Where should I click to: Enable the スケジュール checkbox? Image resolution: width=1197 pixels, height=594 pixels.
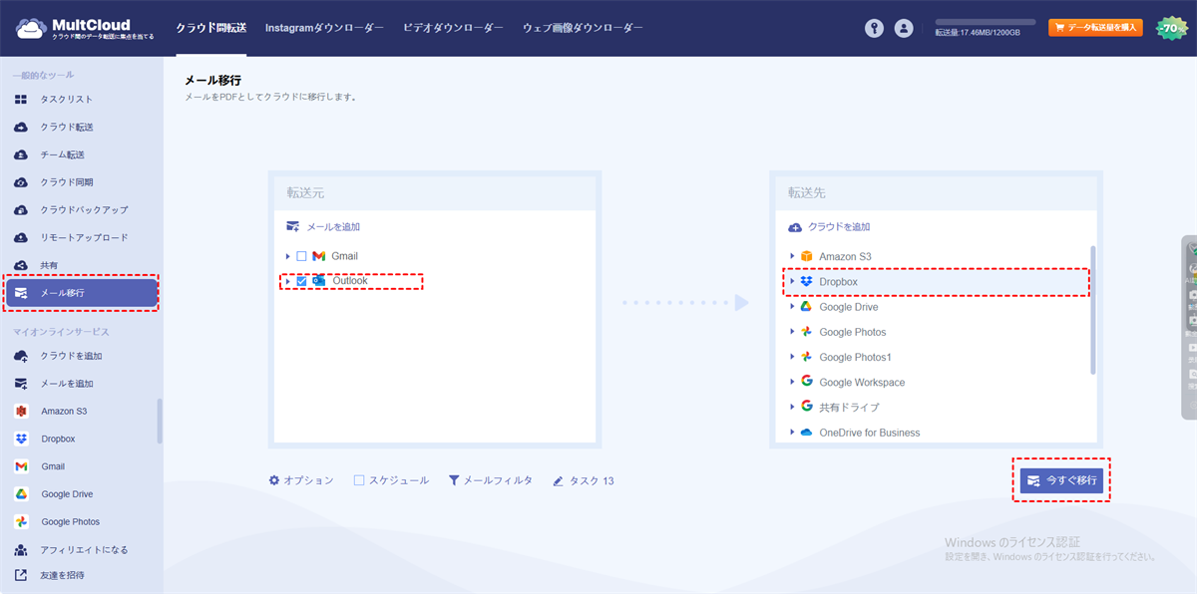359,480
